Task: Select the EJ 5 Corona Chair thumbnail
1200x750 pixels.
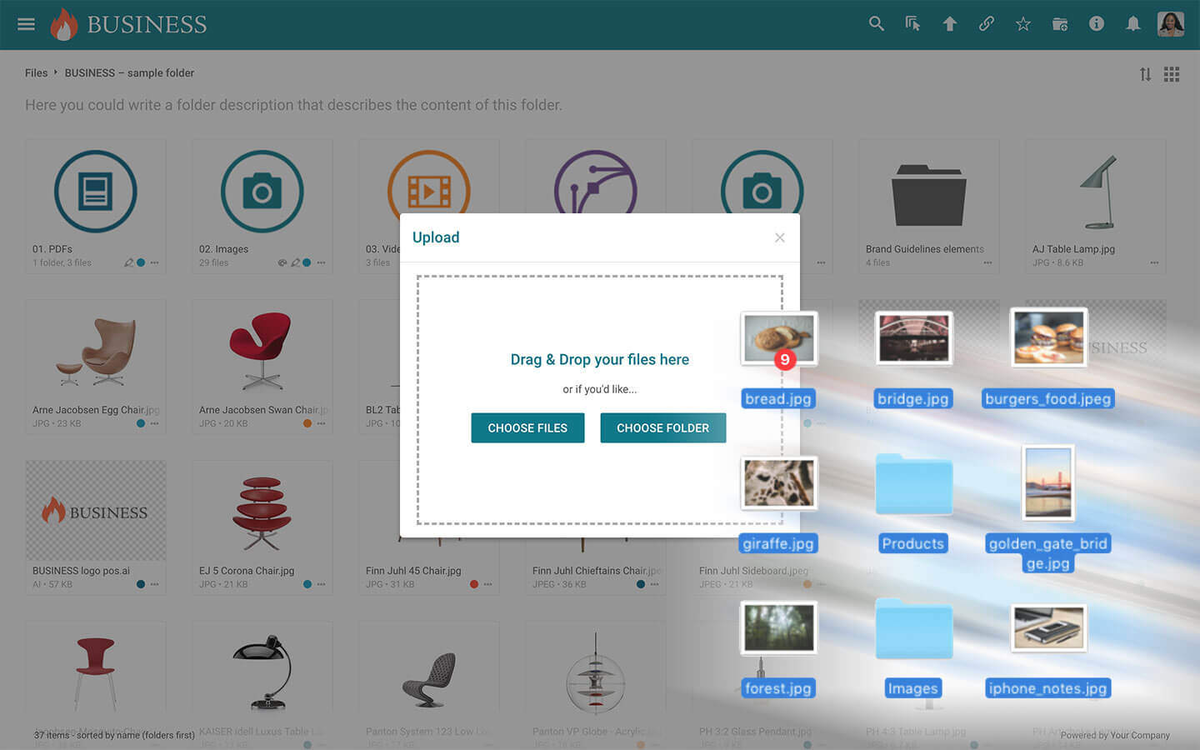Action: tap(262, 512)
